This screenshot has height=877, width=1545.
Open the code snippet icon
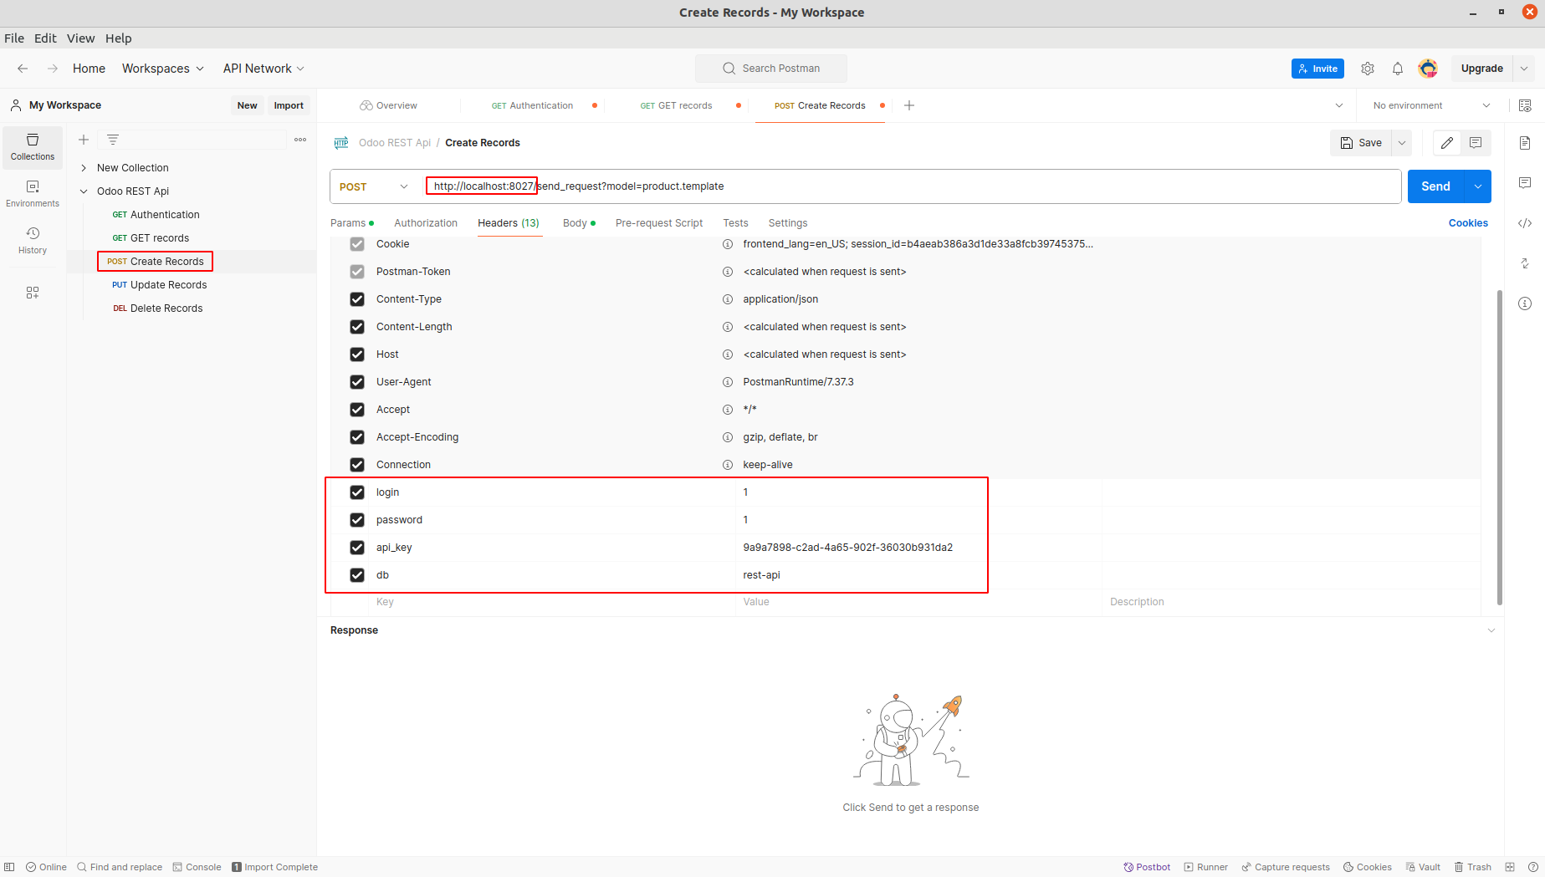coord(1525,223)
